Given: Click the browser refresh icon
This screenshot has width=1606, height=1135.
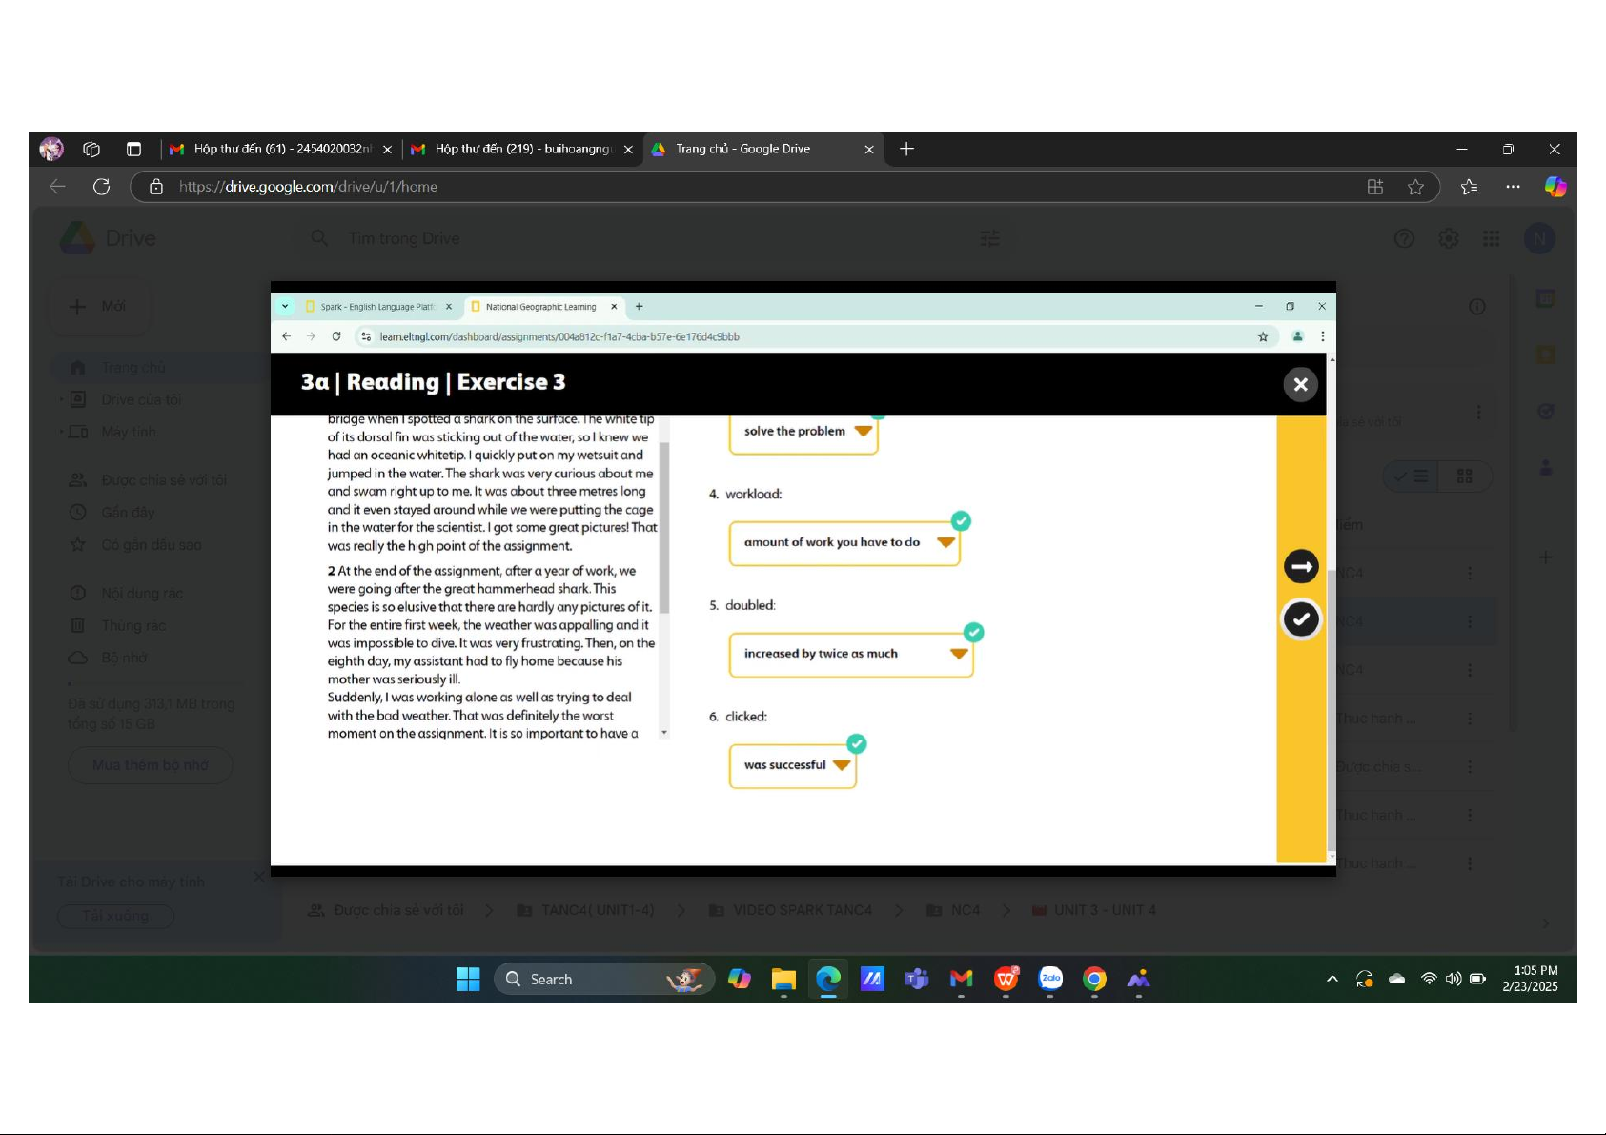Looking at the screenshot, I should (x=102, y=187).
